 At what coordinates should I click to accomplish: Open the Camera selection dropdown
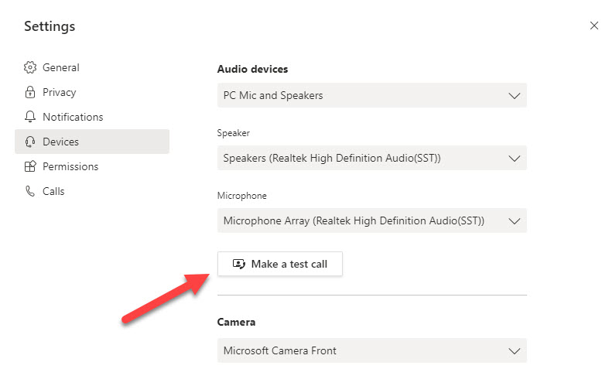pyautogui.click(x=371, y=350)
